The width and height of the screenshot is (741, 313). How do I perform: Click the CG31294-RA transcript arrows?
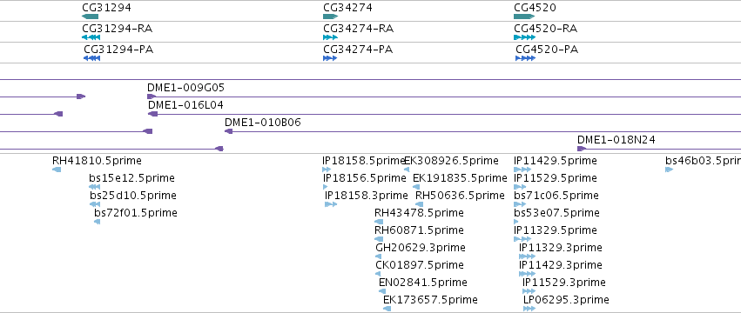(91, 37)
